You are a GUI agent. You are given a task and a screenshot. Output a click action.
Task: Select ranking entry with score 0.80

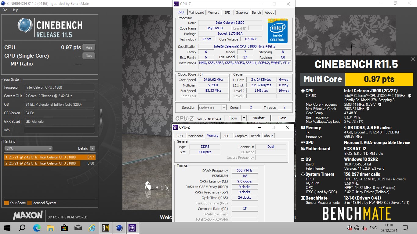tap(50, 163)
